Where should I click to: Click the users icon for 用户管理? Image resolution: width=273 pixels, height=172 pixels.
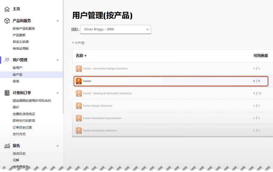pyautogui.click(x=7, y=60)
